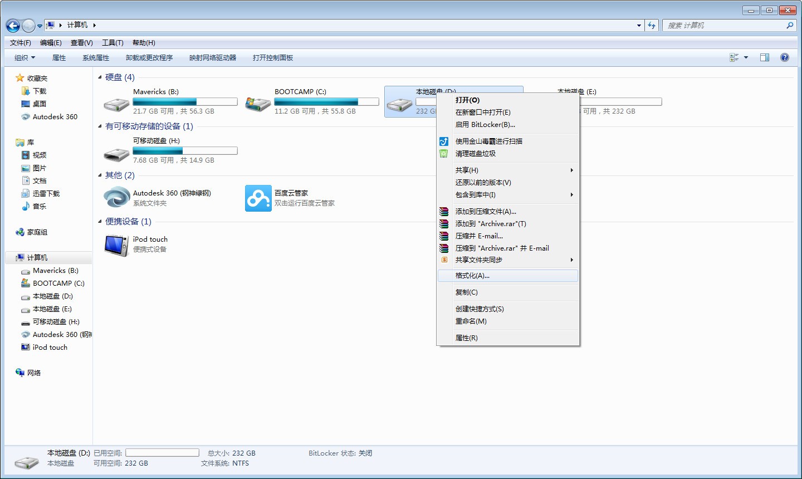The image size is (802, 479).
Task: Click 映射网络驱动器
Action: [x=213, y=57]
